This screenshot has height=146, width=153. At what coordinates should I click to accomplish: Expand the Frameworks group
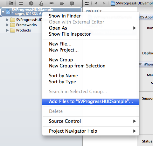click(7, 25)
